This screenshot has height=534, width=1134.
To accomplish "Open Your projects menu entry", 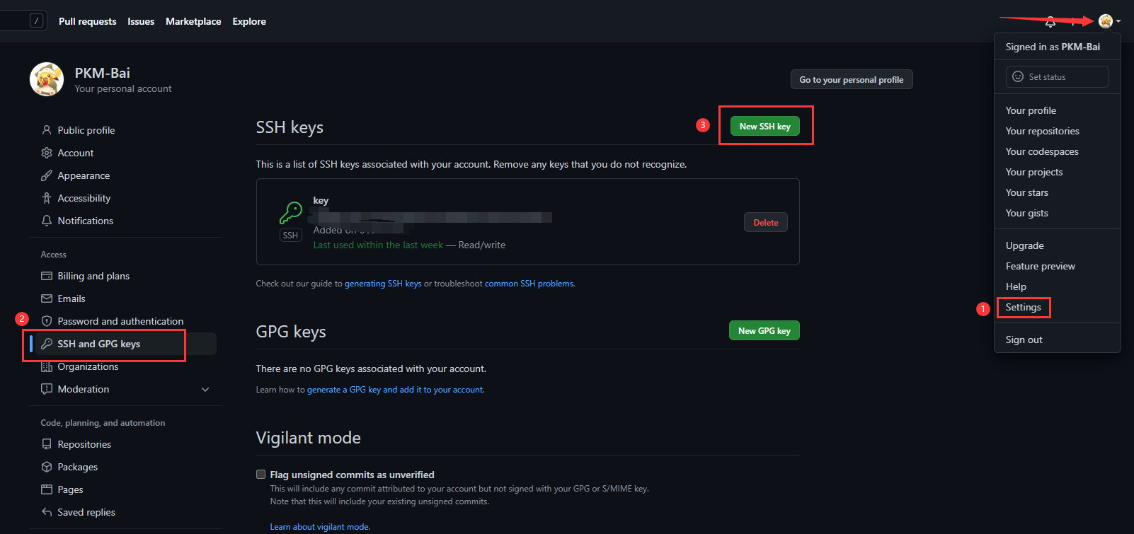I will click(x=1034, y=172).
